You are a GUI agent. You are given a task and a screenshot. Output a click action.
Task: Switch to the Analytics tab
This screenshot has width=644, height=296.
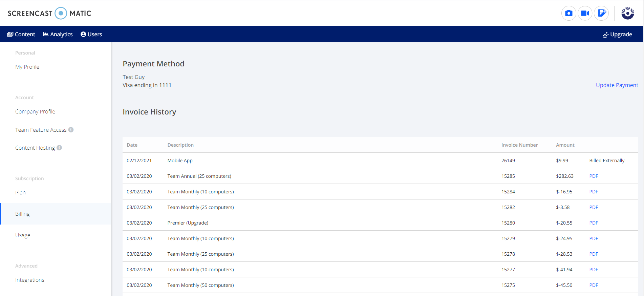tap(58, 34)
